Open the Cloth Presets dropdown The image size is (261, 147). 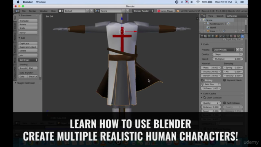point(224,50)
